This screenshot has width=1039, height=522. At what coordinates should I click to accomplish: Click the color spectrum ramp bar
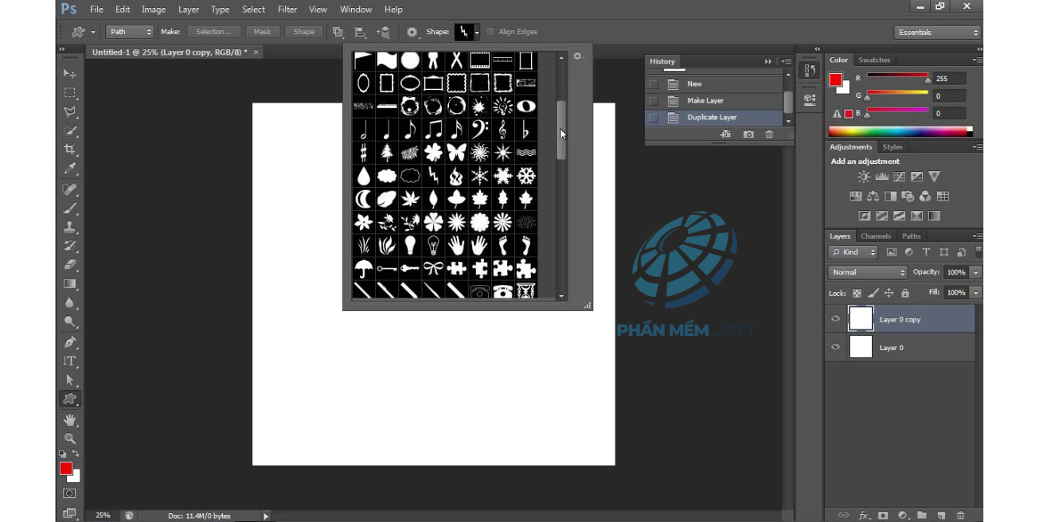(x=900, y=131)
